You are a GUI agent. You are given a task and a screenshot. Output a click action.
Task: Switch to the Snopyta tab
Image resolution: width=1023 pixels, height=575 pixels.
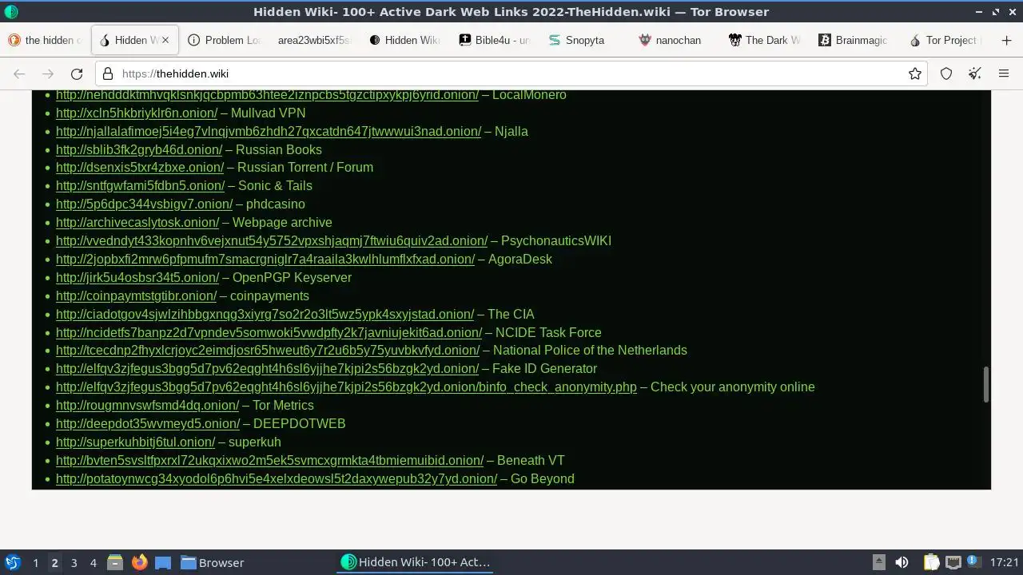coord(585,40)
